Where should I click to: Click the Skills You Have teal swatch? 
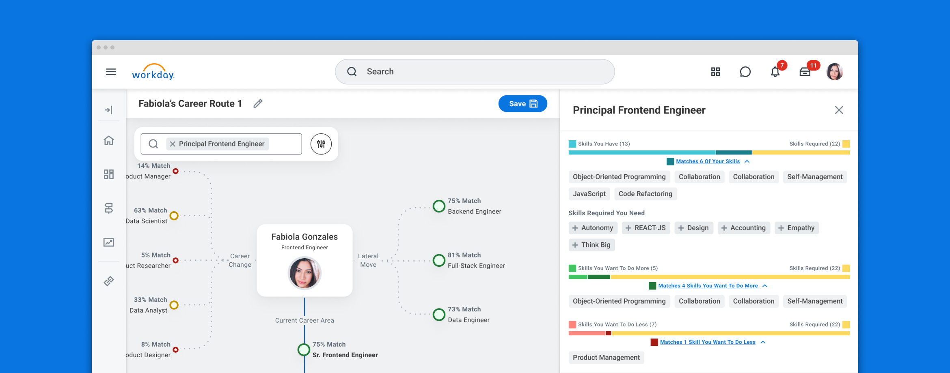tap(572, 144)
